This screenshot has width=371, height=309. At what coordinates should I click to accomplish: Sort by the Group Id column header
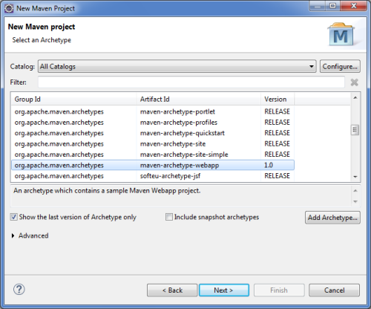pos(73,100)
